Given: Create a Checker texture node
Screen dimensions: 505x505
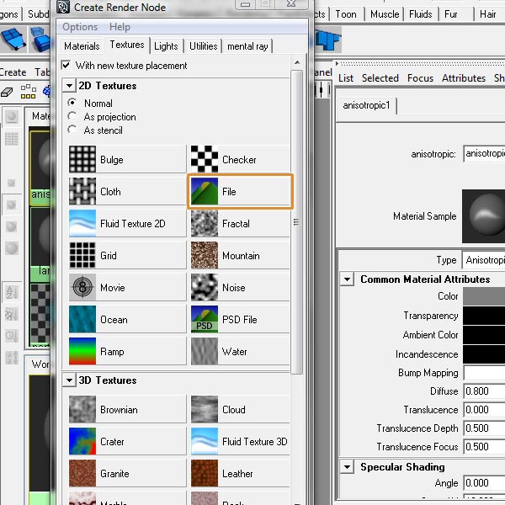Looking at the screenshot, I should (x=240, y=159).
